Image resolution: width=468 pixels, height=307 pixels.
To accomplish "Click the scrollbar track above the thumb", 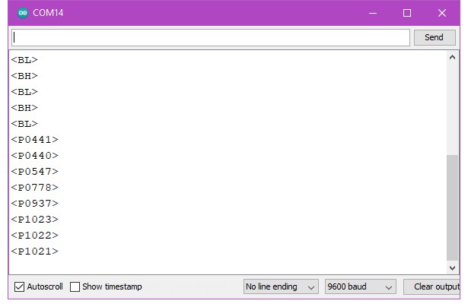I will (x=453, y=106).
